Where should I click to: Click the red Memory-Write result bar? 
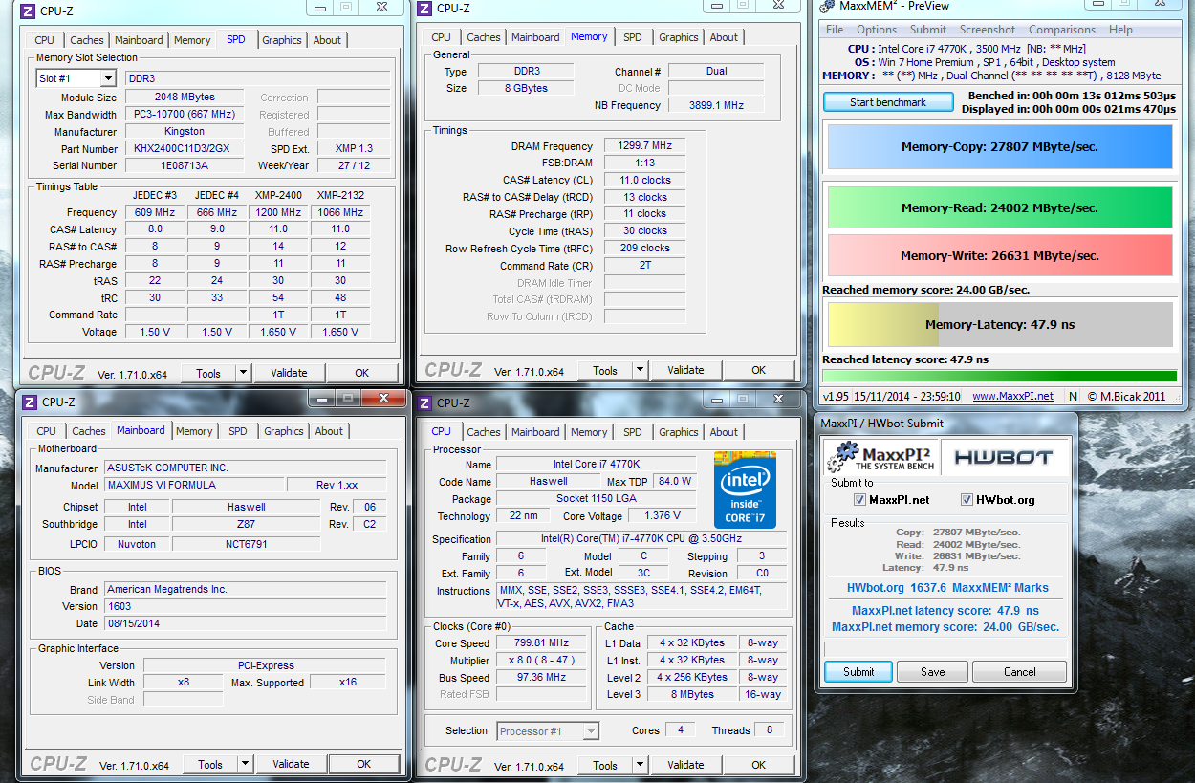pyautogui.click(x=999, y=255)
